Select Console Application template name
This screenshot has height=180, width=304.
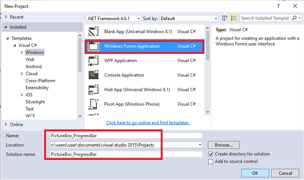coord(124,75)
